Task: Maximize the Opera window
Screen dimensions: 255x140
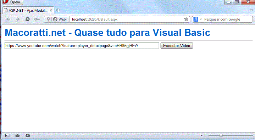Action: tap(237, 2)
